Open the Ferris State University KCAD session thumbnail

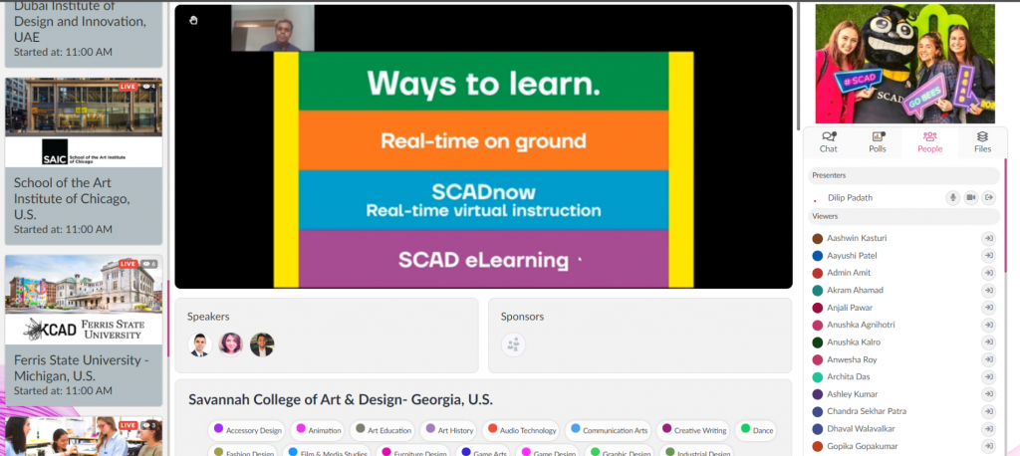pyautogui.click(x=84, y=300)
